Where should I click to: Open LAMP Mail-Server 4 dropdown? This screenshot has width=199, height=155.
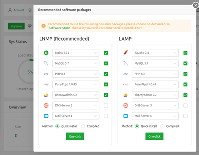point(155,116)
